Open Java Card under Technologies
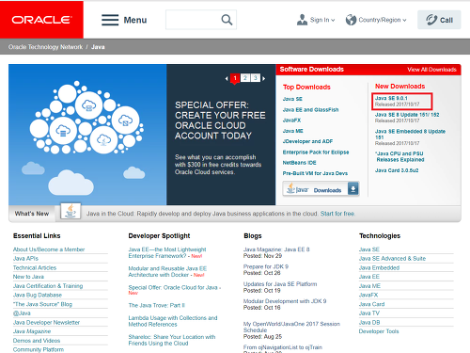The width and height of the screenshot is (470, 353). [371, 304]
